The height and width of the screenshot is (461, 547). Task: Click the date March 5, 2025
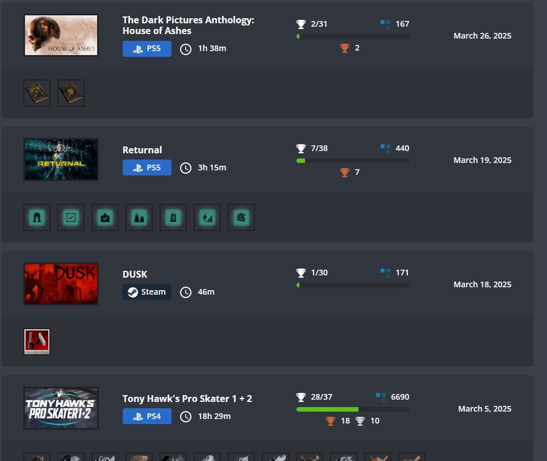point(485,409)
